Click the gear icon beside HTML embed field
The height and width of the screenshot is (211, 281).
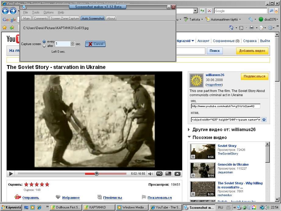(x=264, y=120)
